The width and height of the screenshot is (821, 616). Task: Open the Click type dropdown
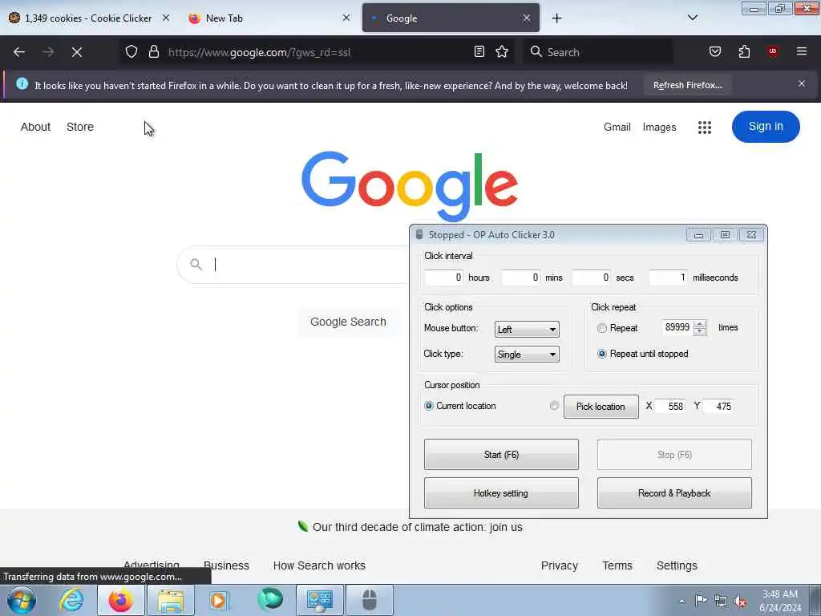(527, 355)
